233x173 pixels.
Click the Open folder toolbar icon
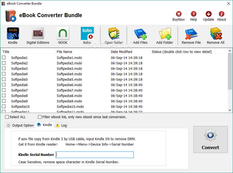click(114, 33)
